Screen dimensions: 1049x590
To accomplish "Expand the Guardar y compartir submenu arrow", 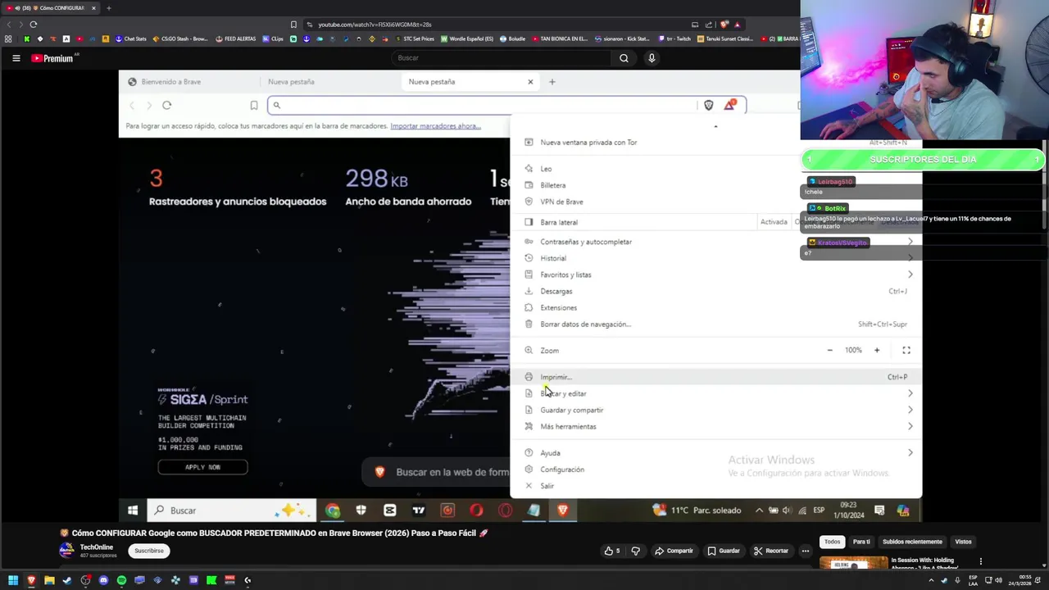I will pos(910,410).
